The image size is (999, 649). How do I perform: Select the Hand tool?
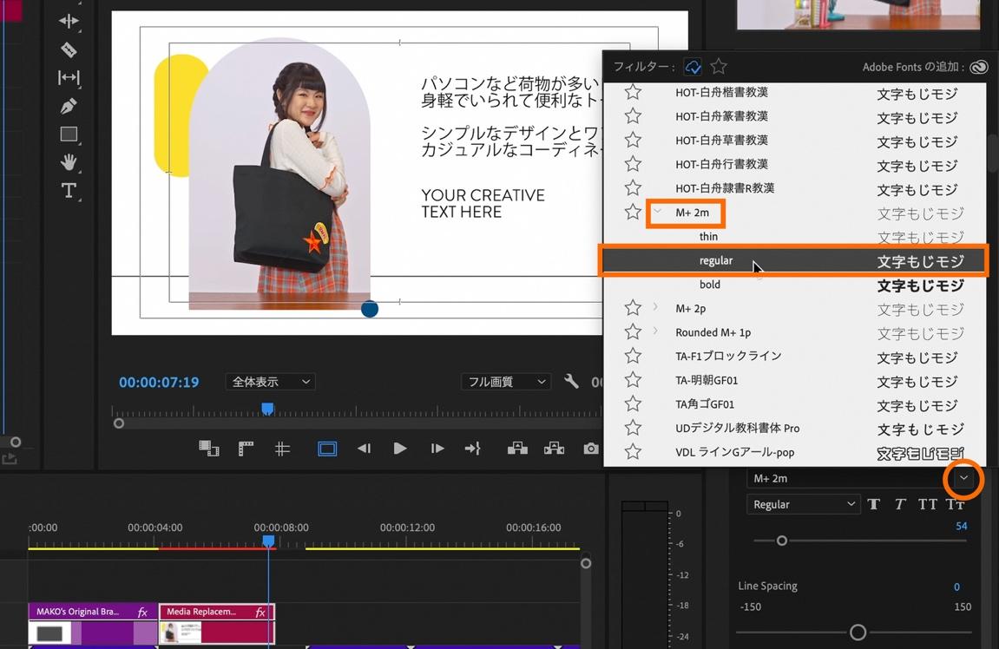pos(69,162)
